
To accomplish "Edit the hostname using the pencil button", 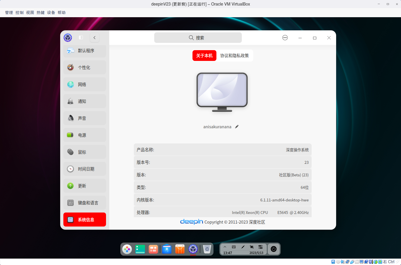I will click(x=237, y=127).
